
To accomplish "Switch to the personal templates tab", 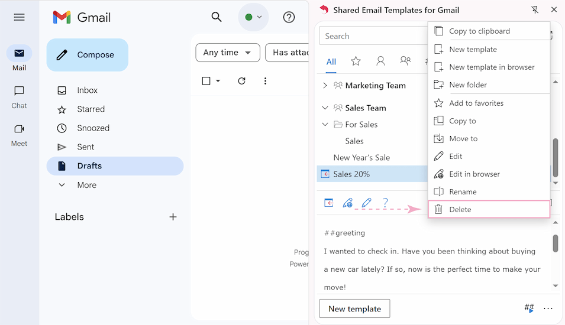I will click(x=380, y=61).
